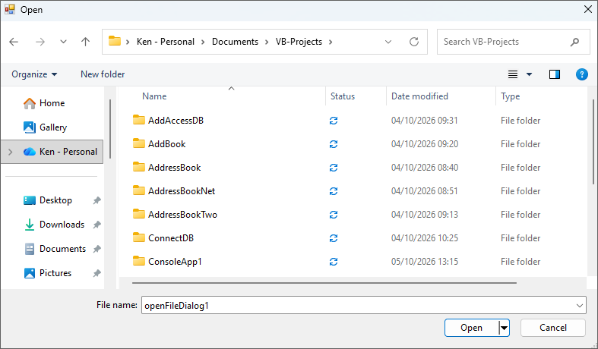The width and height of the screenshot is (598, 349).
Task: Open address bar history dropdown
Action: tap(388, 42)
